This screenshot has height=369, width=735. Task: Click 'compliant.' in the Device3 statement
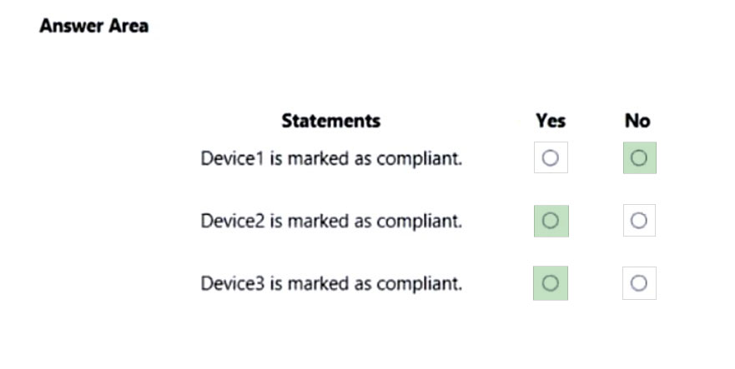click(420, 284)
